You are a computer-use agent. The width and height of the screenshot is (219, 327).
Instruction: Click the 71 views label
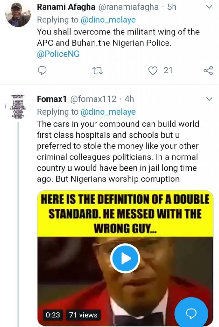pyautogui.click(x=83, y=315)
